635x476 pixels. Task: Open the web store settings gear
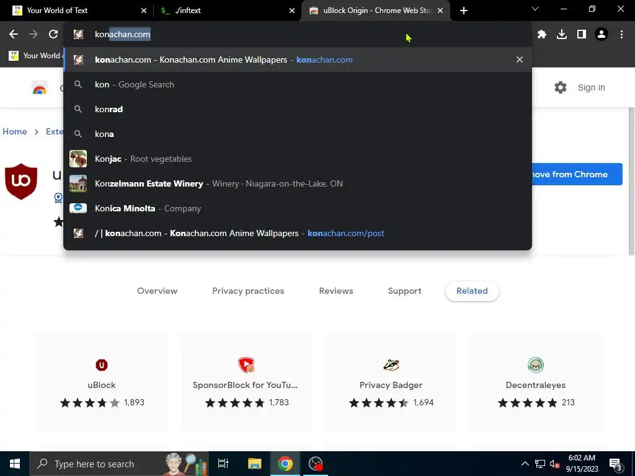(x=561, y=87)
